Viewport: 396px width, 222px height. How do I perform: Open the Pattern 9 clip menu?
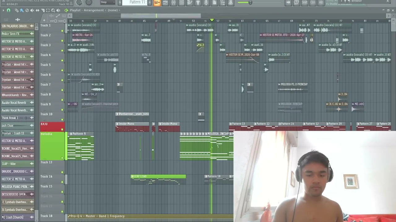coord(71,134)
